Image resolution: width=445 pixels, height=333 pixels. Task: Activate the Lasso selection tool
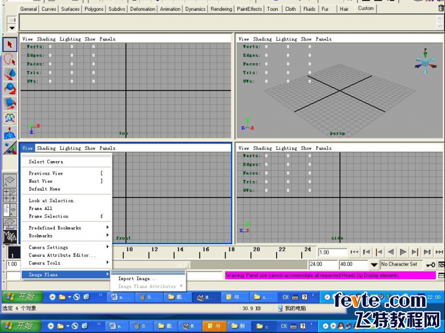coord(10,59)
